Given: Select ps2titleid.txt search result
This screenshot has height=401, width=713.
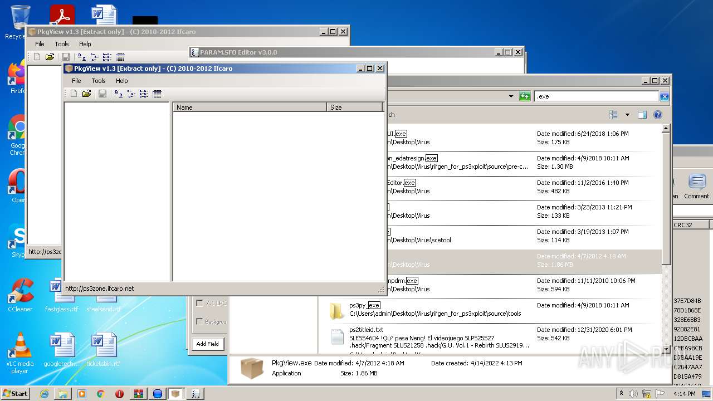Looking at the screenshot, I should 490,338.
